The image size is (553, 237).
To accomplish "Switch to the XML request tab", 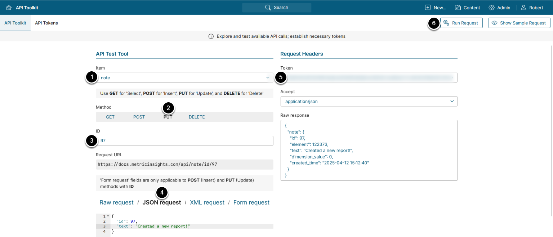I will pyautogui.click(x=207, y=202).
